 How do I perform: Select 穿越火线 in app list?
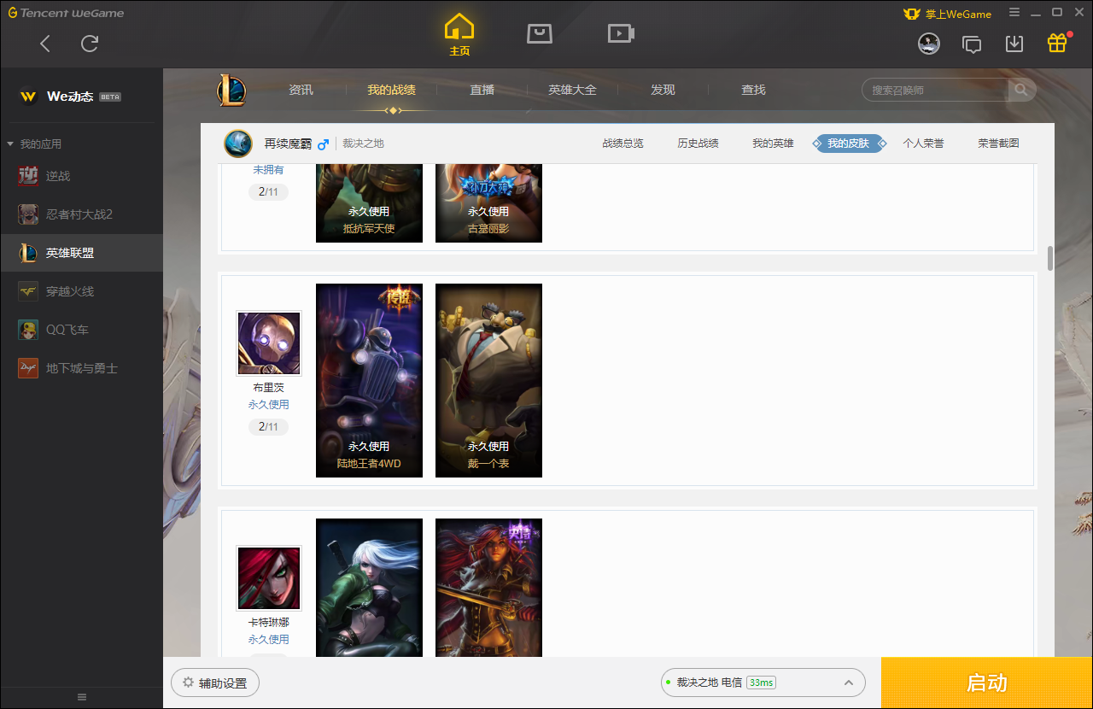click(x=81, y=291)
